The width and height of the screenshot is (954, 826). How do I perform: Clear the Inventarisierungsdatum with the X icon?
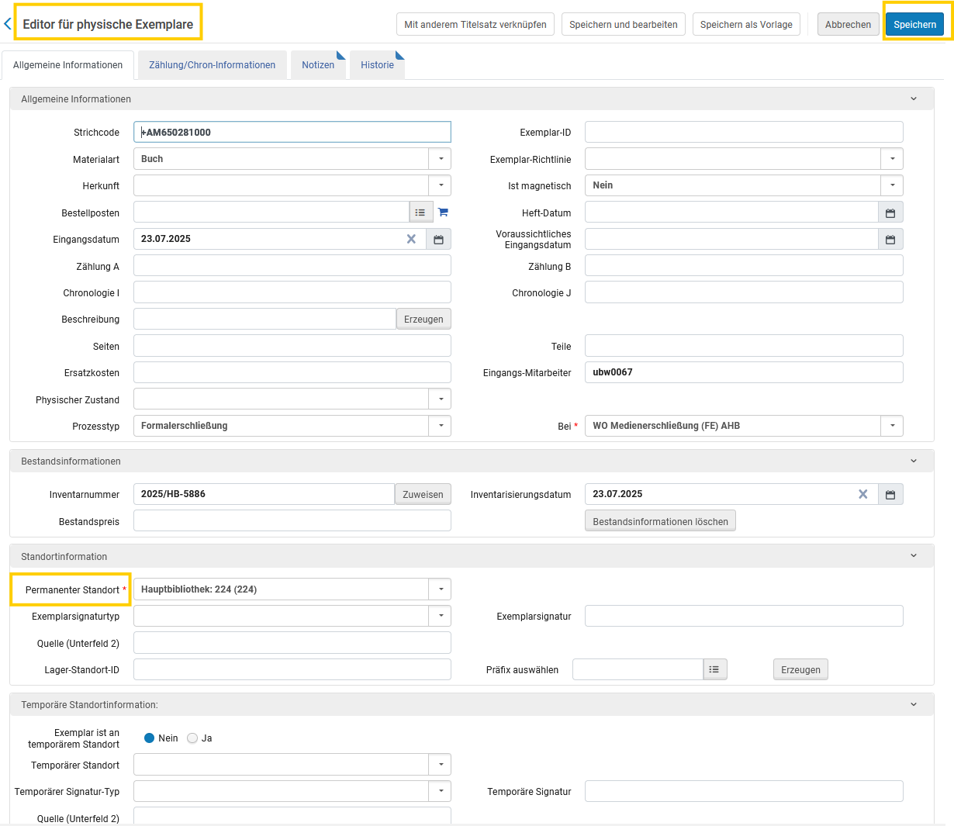pos(862,494)
